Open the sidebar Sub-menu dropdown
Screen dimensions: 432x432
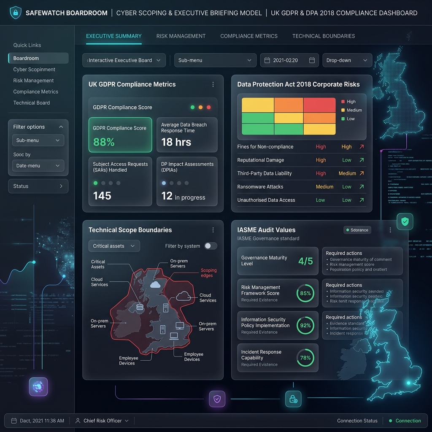click(x=38, y=140)
